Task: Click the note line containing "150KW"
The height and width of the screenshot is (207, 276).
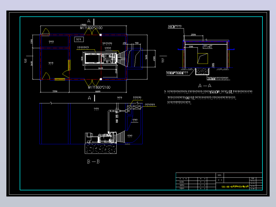Action: pyautogui.click(x=208, y=92)
